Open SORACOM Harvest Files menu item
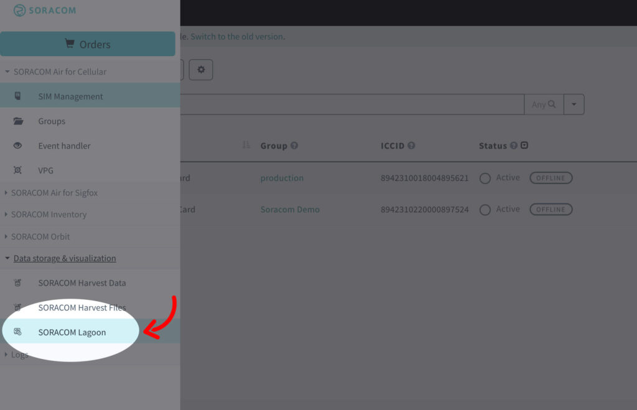 click(81, 307)
